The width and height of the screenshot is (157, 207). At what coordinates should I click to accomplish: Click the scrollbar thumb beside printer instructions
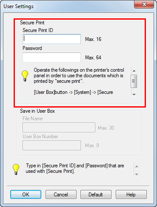coord(134,81)
